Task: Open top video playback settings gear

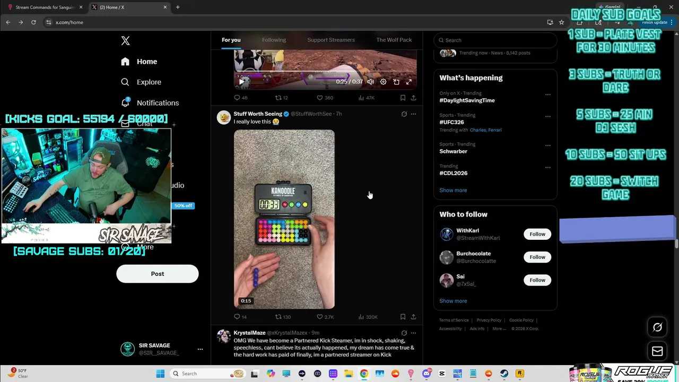Action: [384, 82]
